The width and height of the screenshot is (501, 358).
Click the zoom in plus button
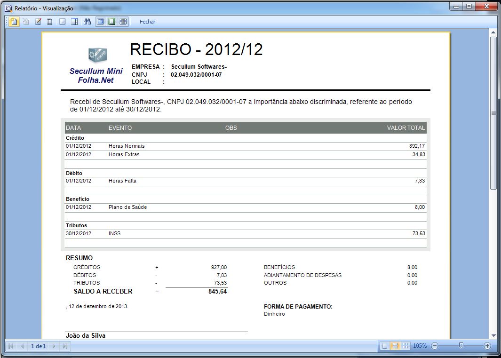point(487,346)
